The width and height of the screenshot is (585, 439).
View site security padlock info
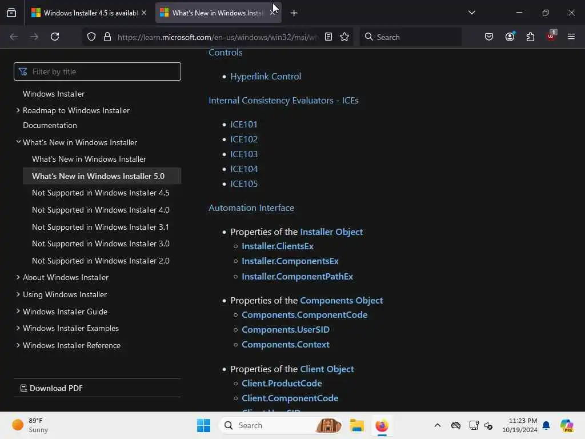pyautogui.click(x=107, y=37)
